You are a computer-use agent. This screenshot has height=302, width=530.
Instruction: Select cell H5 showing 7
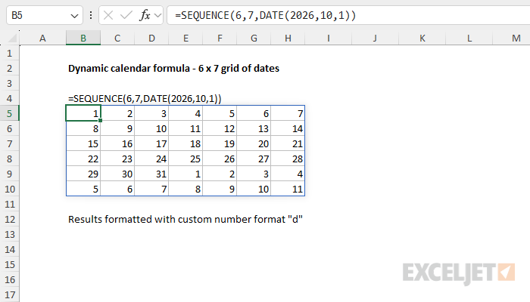click(x=288, y=113)
